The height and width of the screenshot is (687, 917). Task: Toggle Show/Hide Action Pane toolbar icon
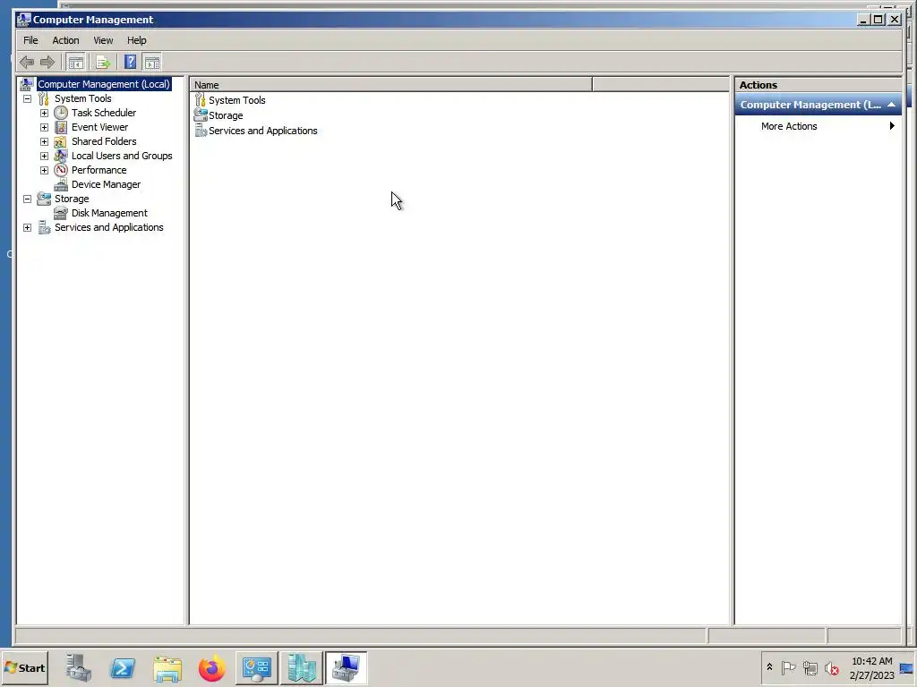tap(152, 62)
